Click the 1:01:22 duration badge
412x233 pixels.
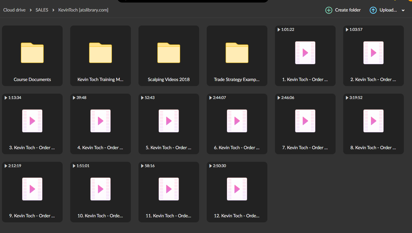[286, 29]
